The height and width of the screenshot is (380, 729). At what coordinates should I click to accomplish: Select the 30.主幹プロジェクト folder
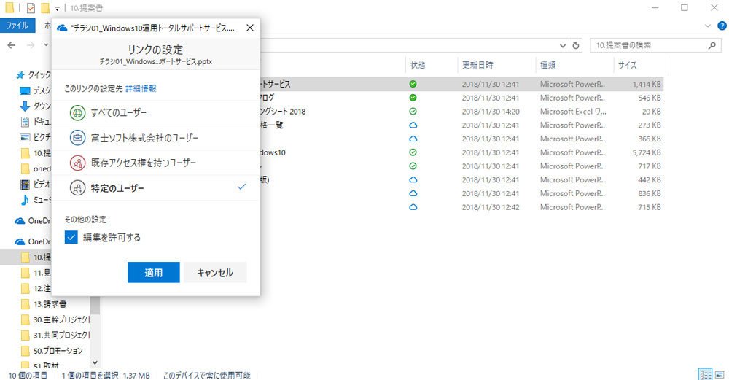click(x=55, y=319)
